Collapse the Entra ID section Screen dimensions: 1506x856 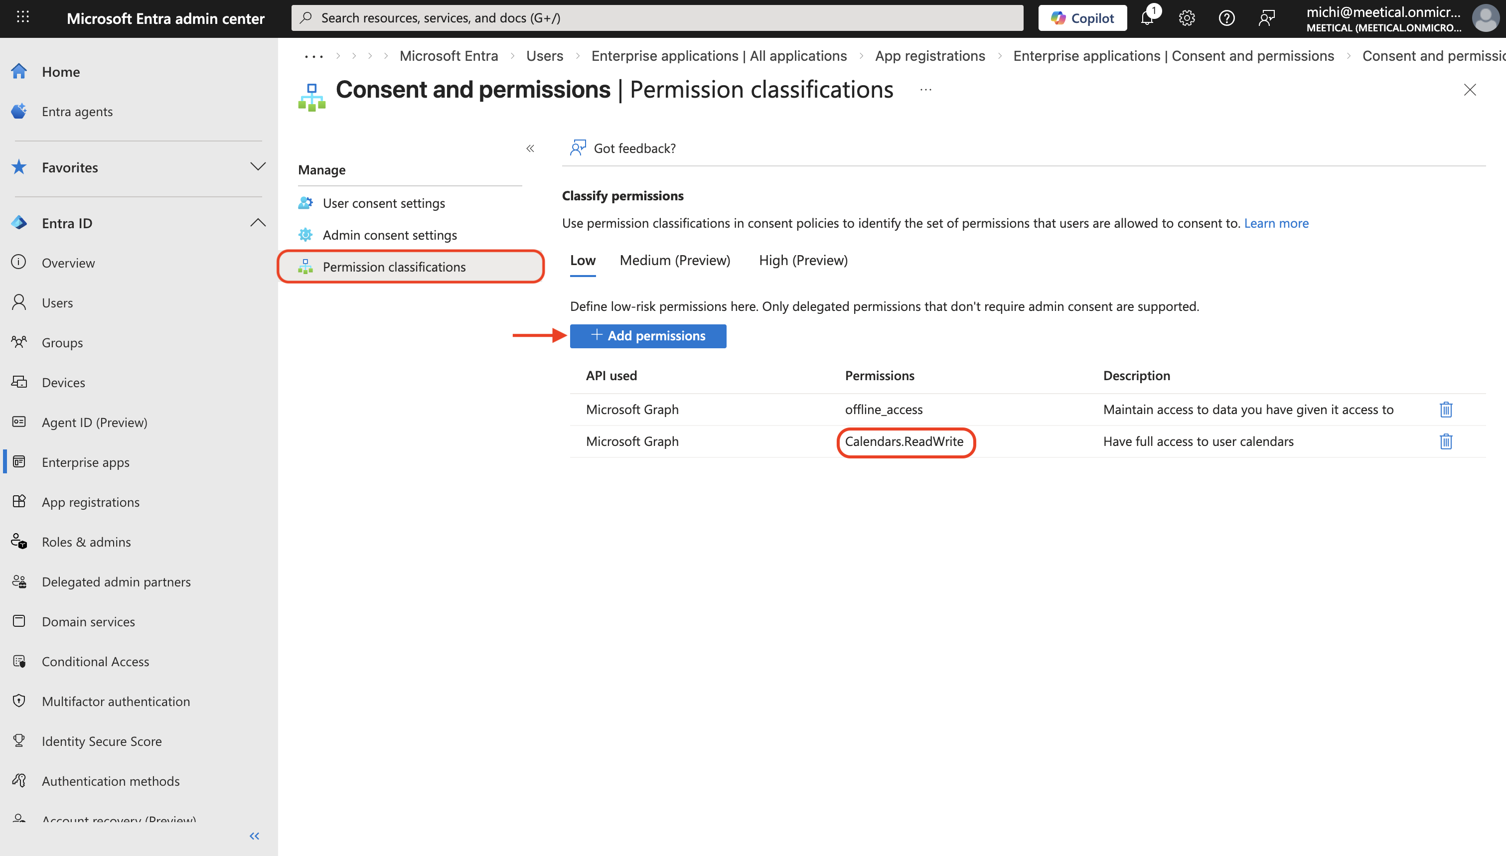click(x=258, y=223)
